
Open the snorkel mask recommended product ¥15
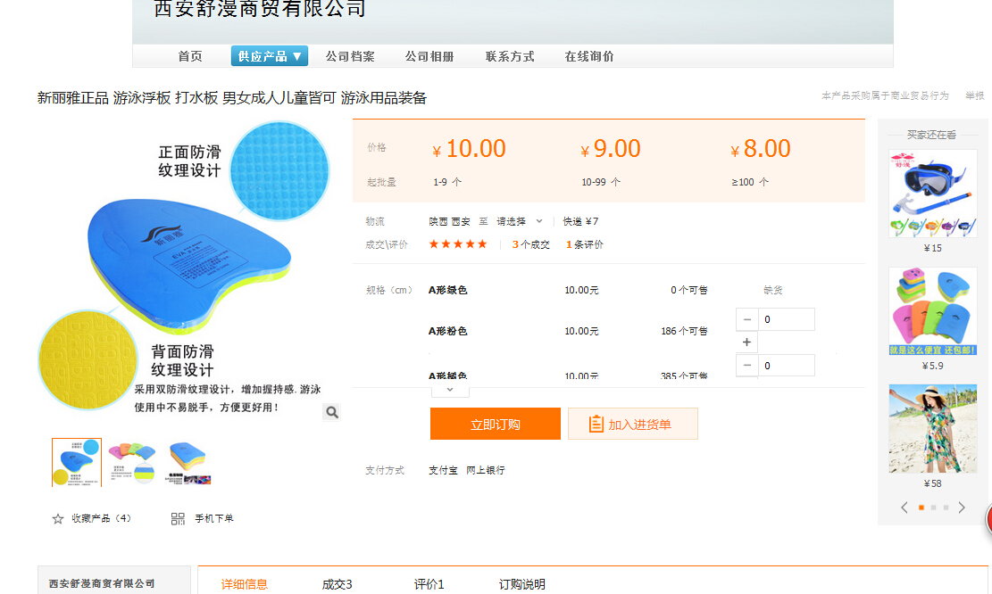point(932,194)
